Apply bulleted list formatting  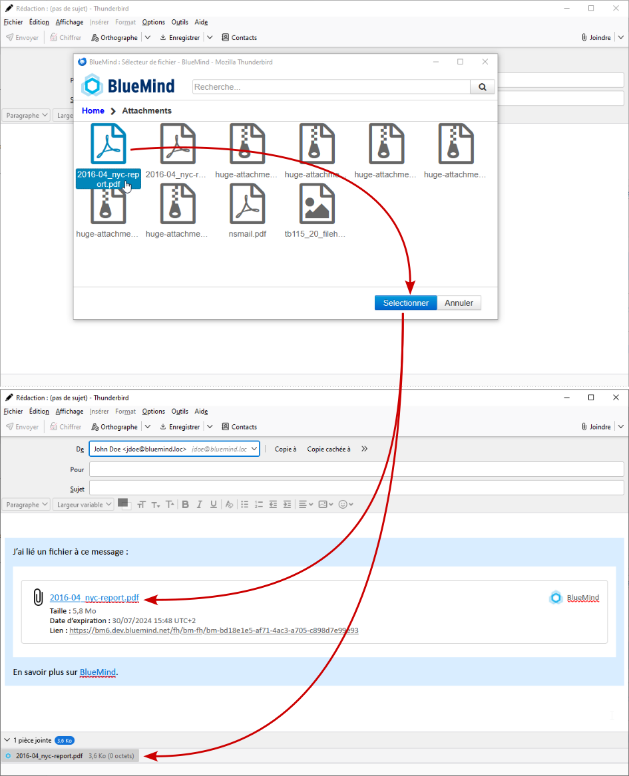[245, 505]
